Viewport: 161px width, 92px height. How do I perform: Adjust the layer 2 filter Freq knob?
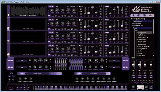[x=52, y=23]
